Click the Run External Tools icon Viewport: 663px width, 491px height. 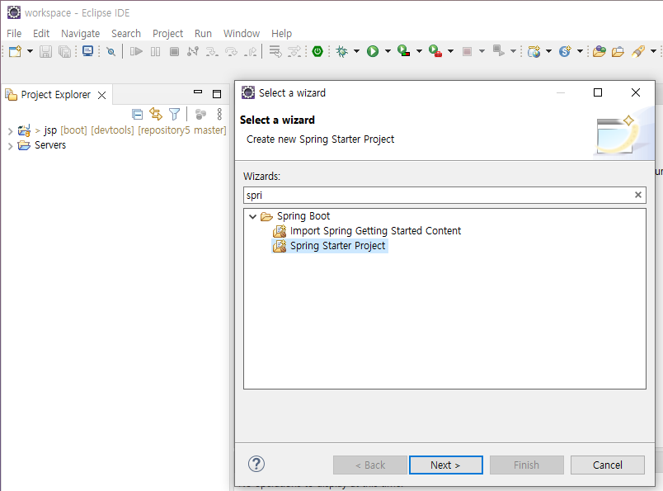[435, 51]
